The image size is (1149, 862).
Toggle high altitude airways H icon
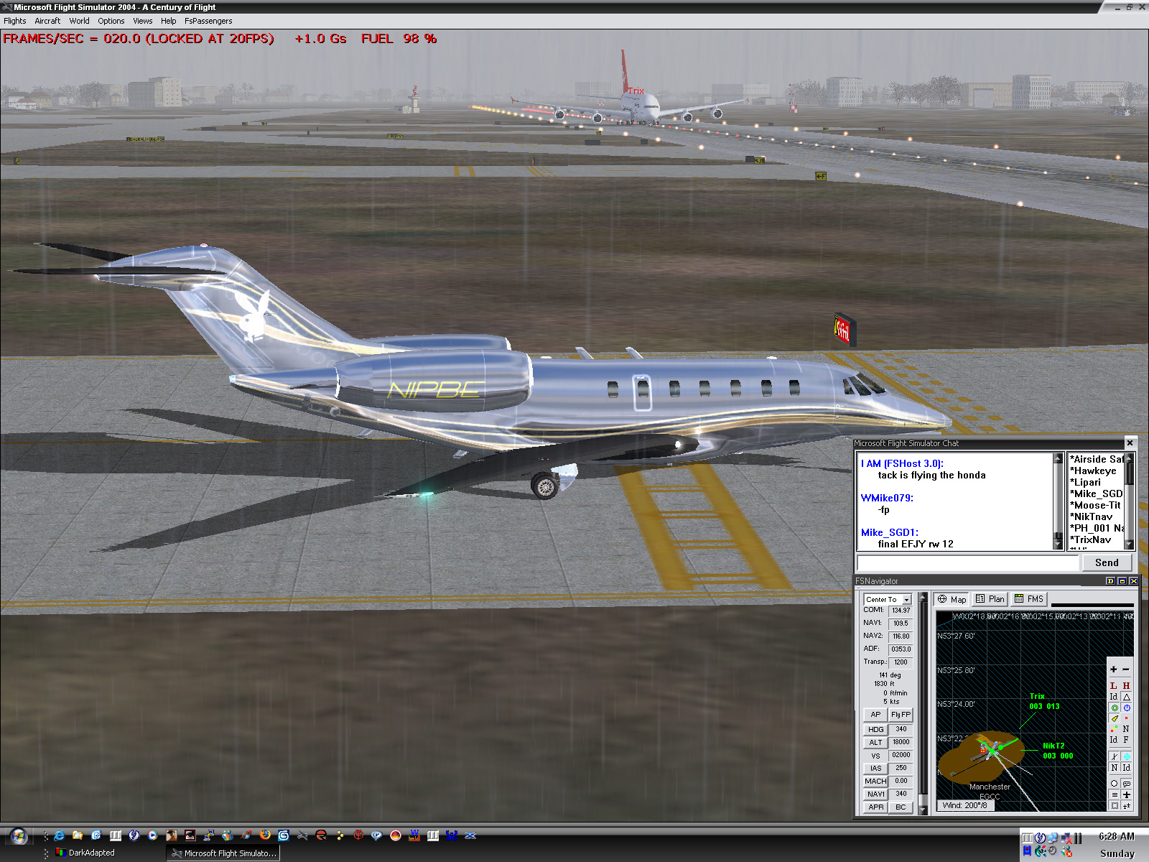tap(1126, 686)
